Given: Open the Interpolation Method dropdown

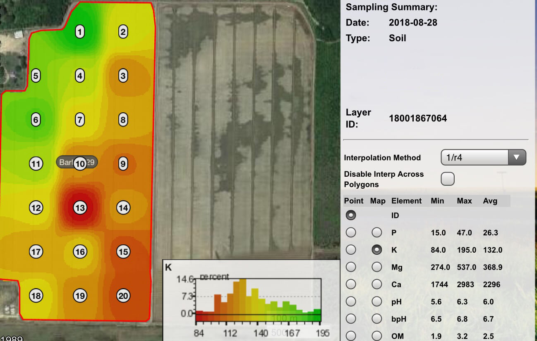Looking at the screenshot, I should pyautogui.click(x=483, y=157).
